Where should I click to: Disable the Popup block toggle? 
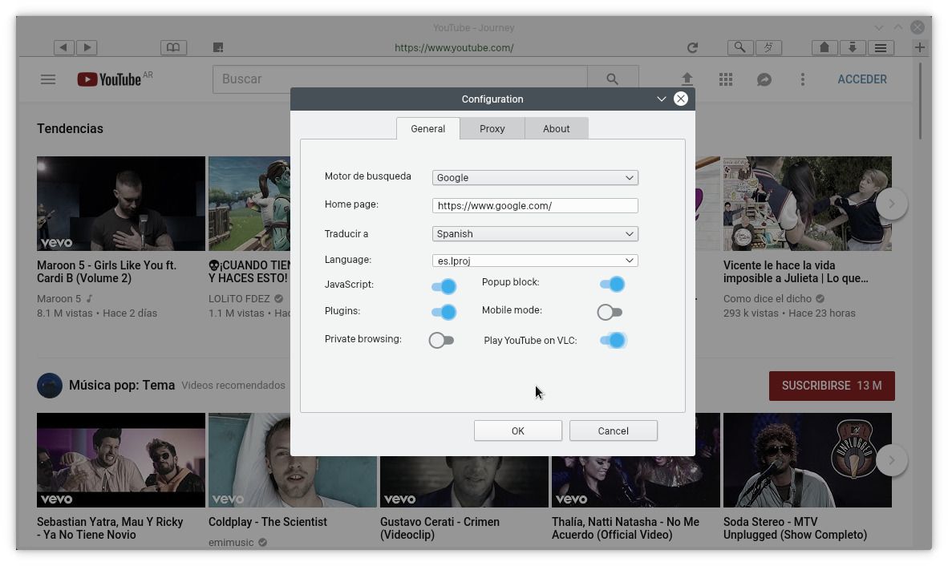click(612, 284)
